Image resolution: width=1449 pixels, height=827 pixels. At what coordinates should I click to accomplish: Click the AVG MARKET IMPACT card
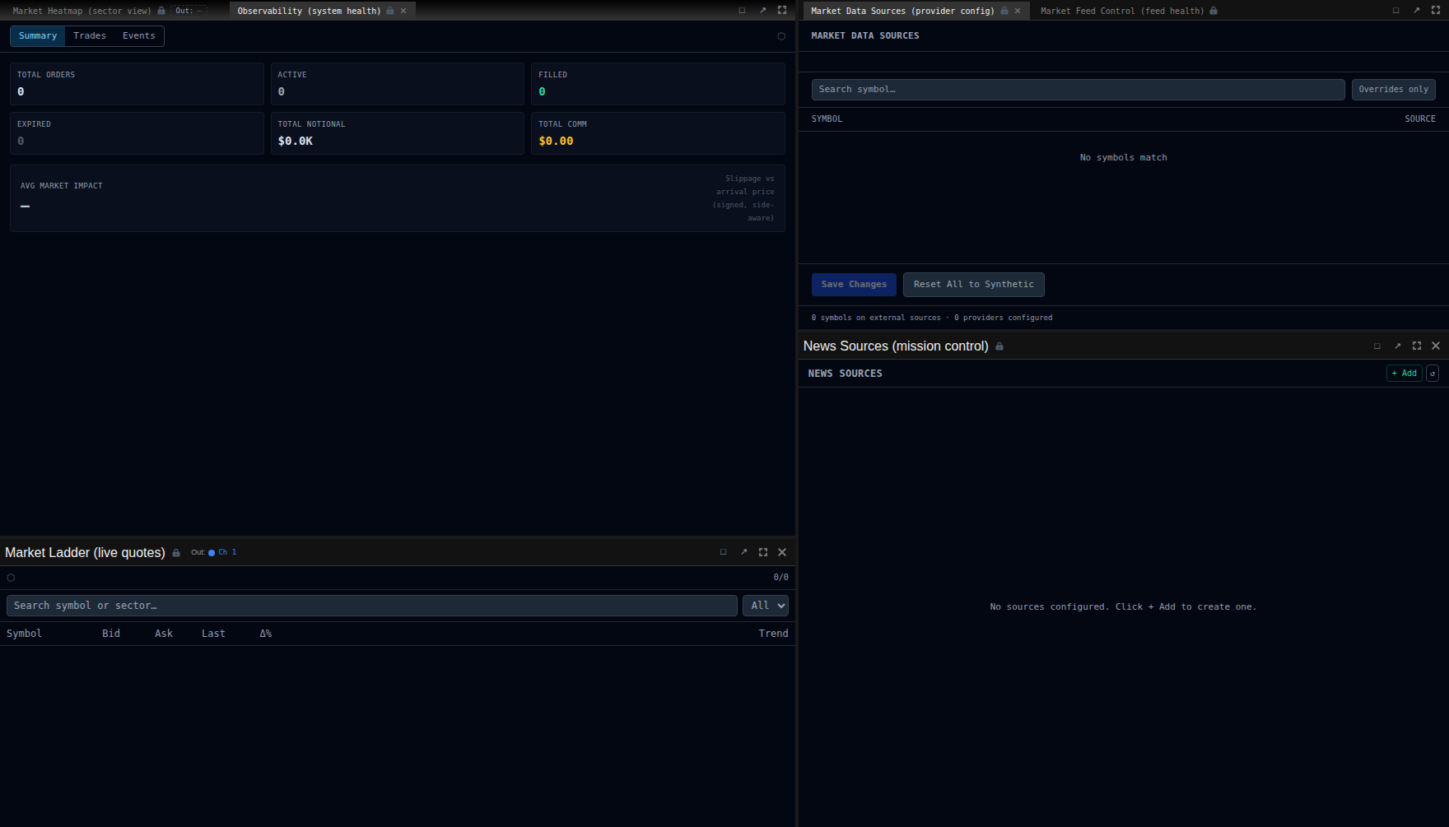click(x=398, y=198)
